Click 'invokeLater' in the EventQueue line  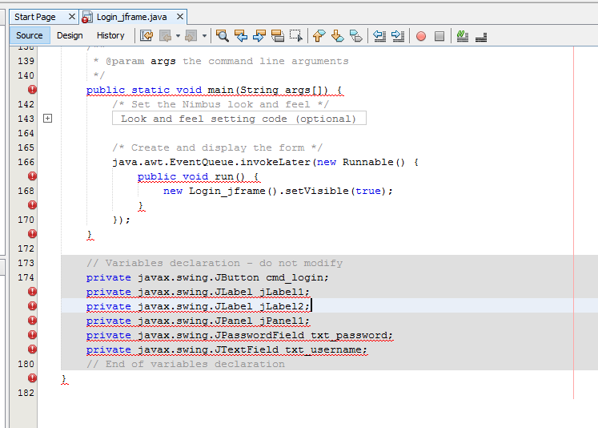pos(275,162)
